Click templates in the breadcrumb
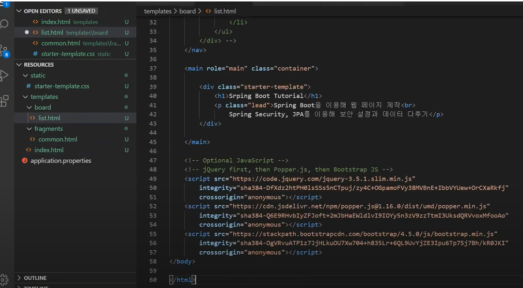523x288 pixels. [x=158, y=11]
